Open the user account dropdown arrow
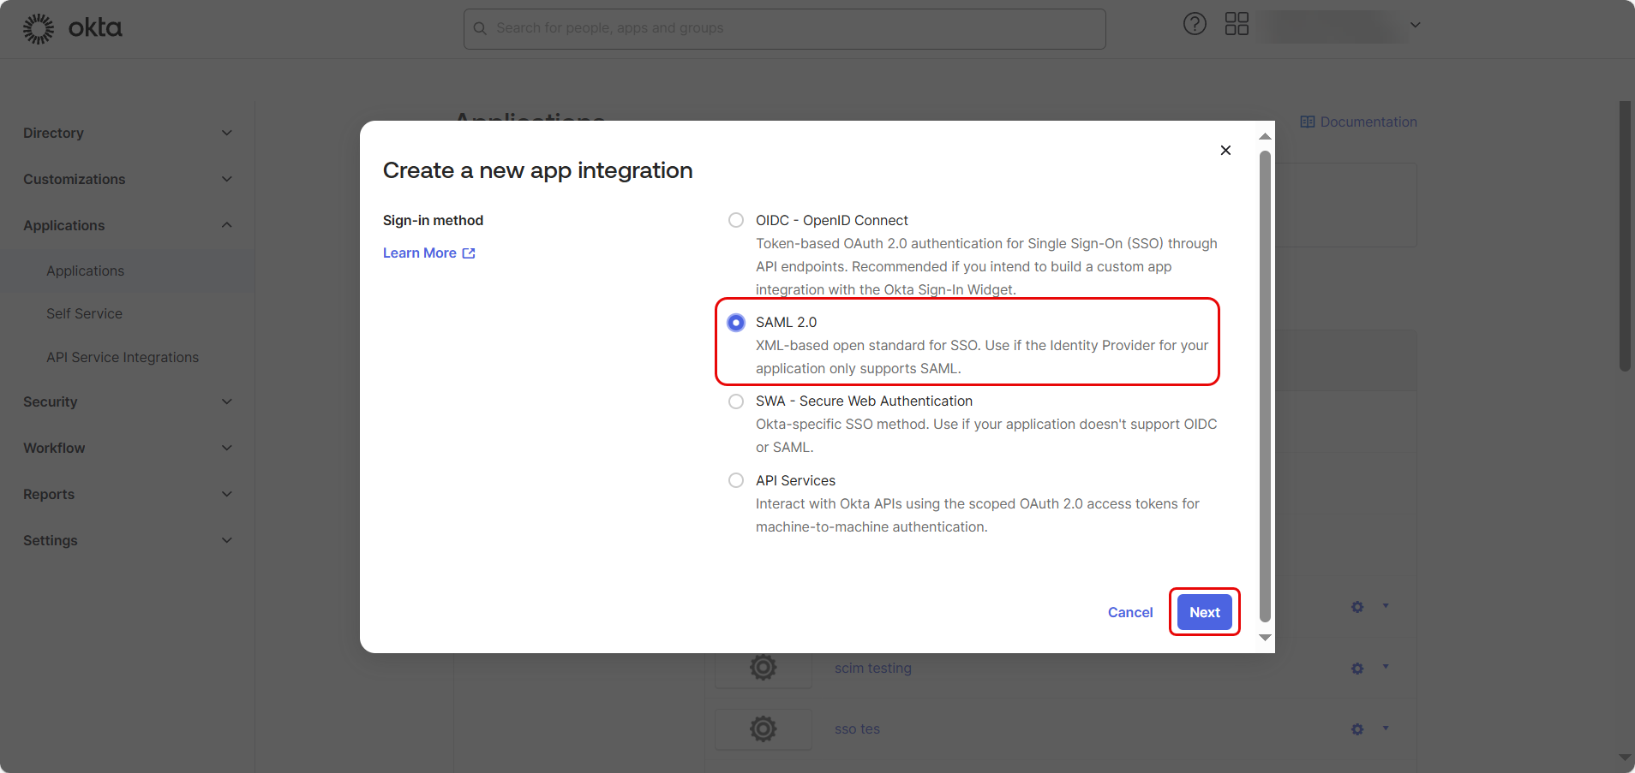Image resolution: width=1635 pixels, height=773 pixels. pyautogui.click(x=1416, y=25)
